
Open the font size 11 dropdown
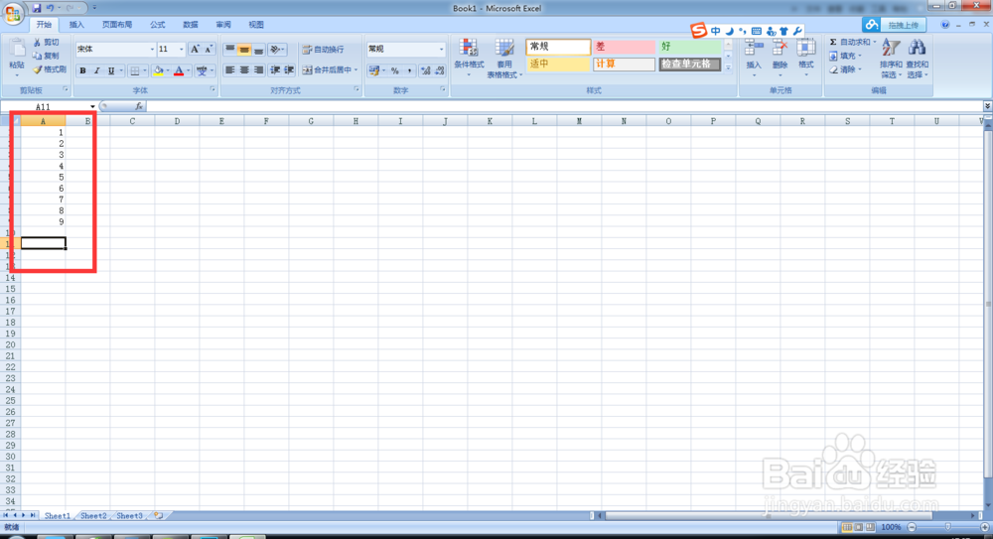(x=181, y=50)
